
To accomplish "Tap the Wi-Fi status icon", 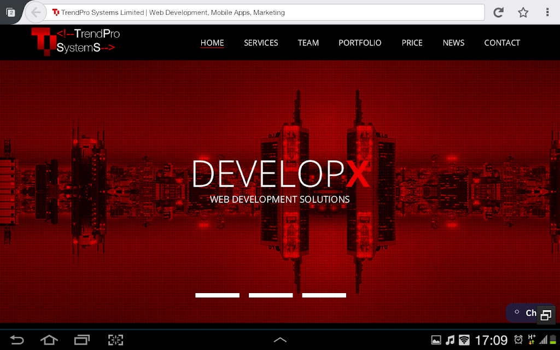I will pos(464,340).
